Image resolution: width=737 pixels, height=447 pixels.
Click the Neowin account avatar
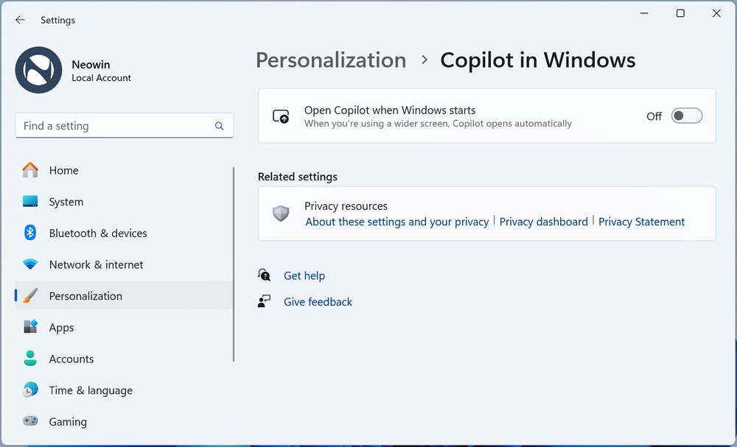38,70
